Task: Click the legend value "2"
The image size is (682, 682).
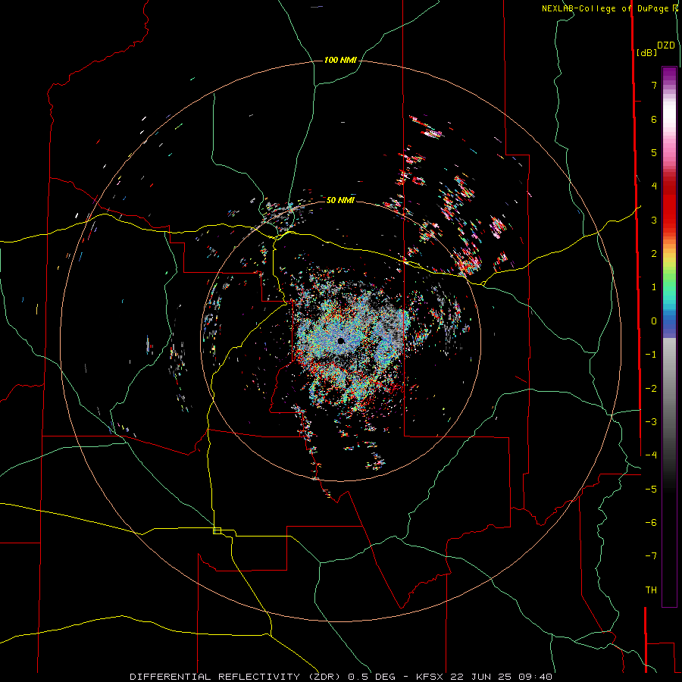Action: pyautogui.click(x=654, y=254)
